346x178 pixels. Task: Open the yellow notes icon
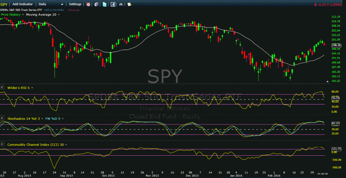tap(129, 4)
